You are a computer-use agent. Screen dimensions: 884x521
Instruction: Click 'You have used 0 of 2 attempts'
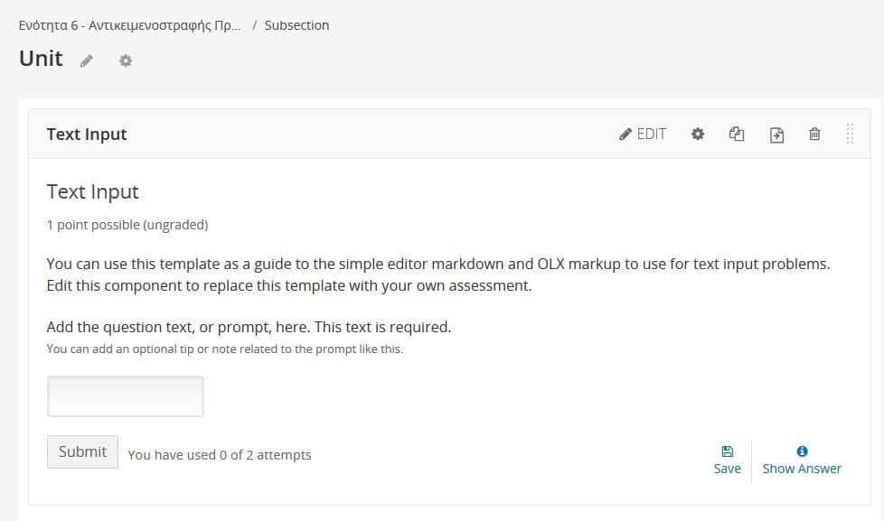(220, 455)
